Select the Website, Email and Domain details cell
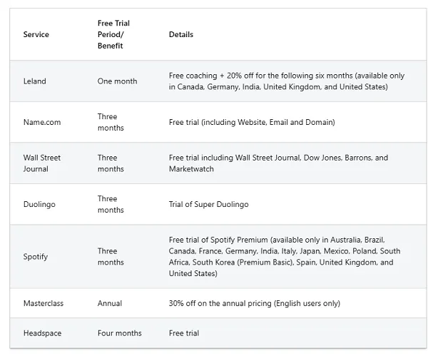This screenshot has height=356, width=428. [252, 122]
